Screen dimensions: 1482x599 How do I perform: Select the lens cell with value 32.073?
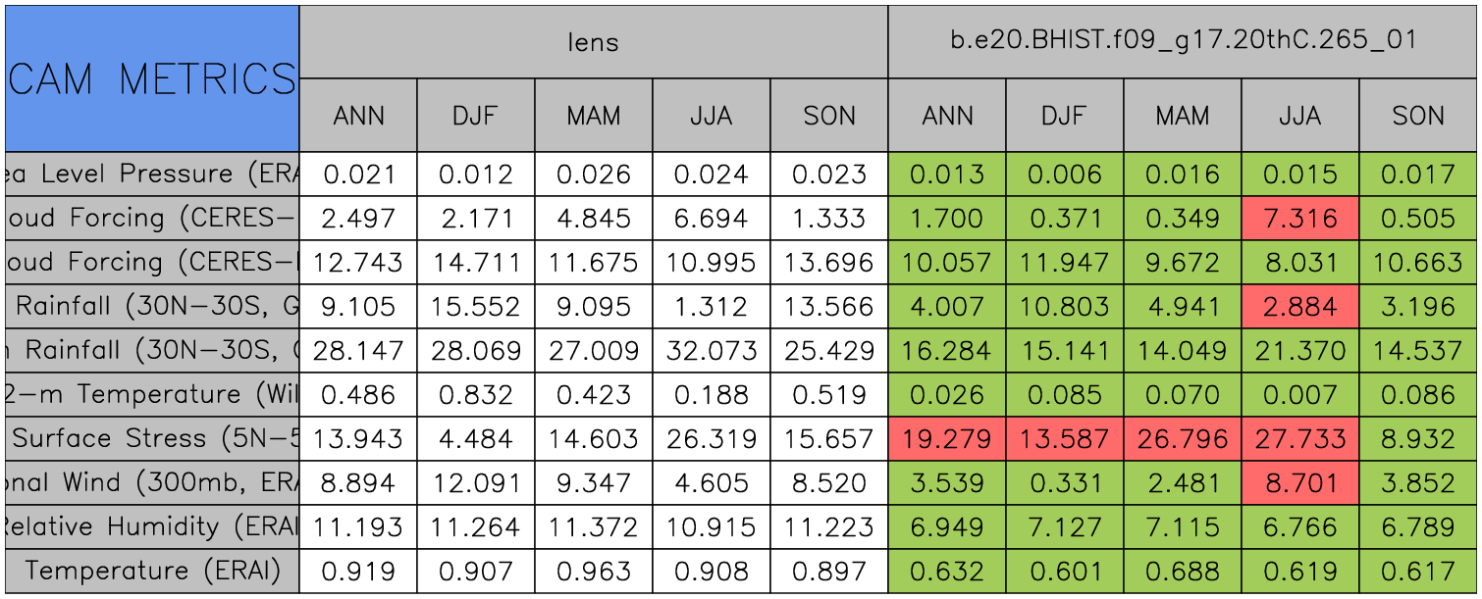coord(712,350)
